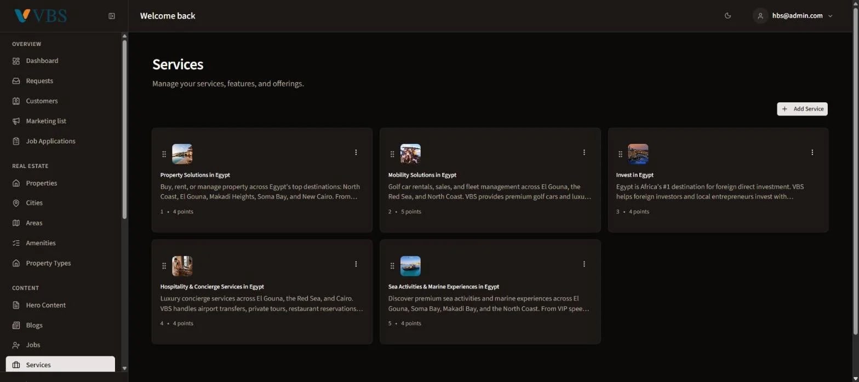The image size is (859, 382).
Task: Click drag handle on Property Solutions card
Action: click(164, 154)
